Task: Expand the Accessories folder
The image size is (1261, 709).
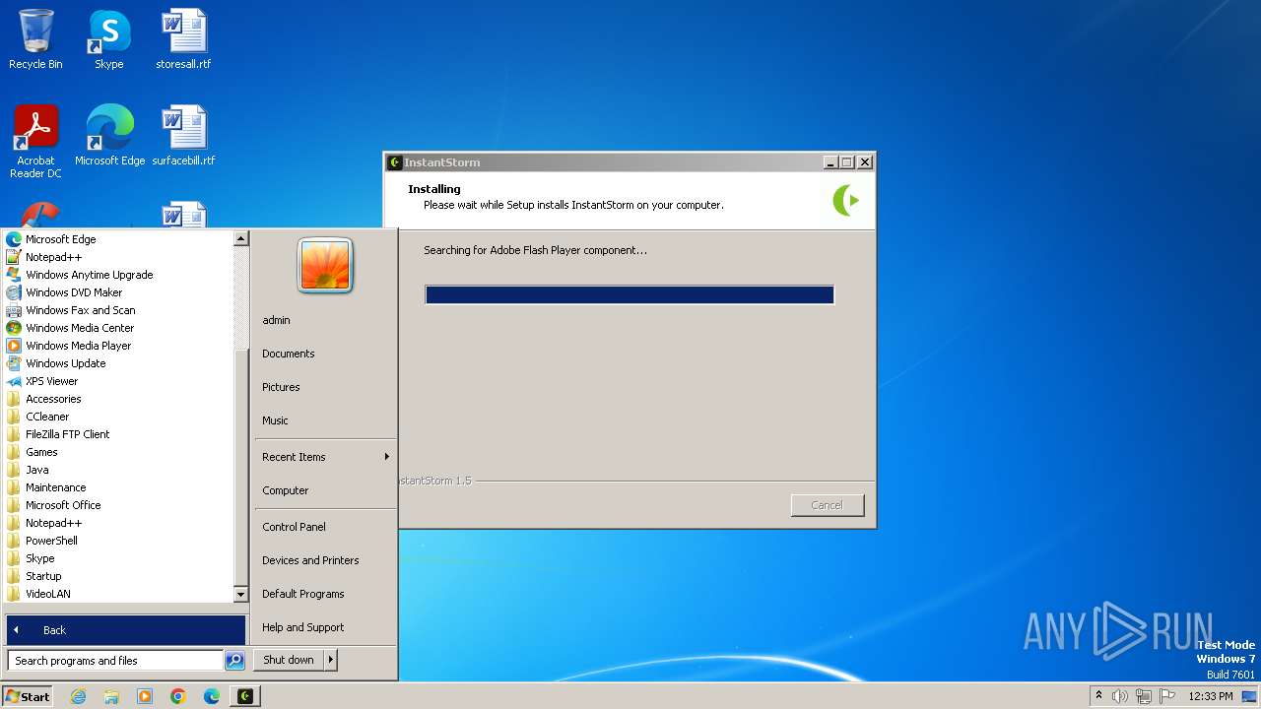Action: click(x=118, y=399)
